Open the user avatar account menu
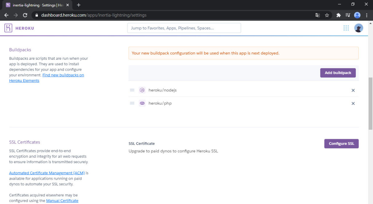The height and width of the screenshot is (204, 373). (359, 28)
